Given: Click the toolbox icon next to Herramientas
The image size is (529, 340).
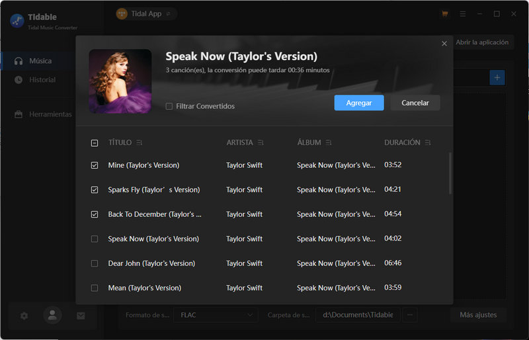Looking at the screenshot, I should pos(19,114).
